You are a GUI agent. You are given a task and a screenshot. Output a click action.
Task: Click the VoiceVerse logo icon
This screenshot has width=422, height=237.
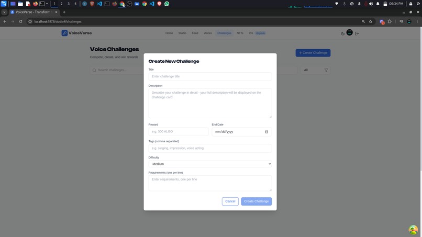pyautogui.click(x=64, y=33)
